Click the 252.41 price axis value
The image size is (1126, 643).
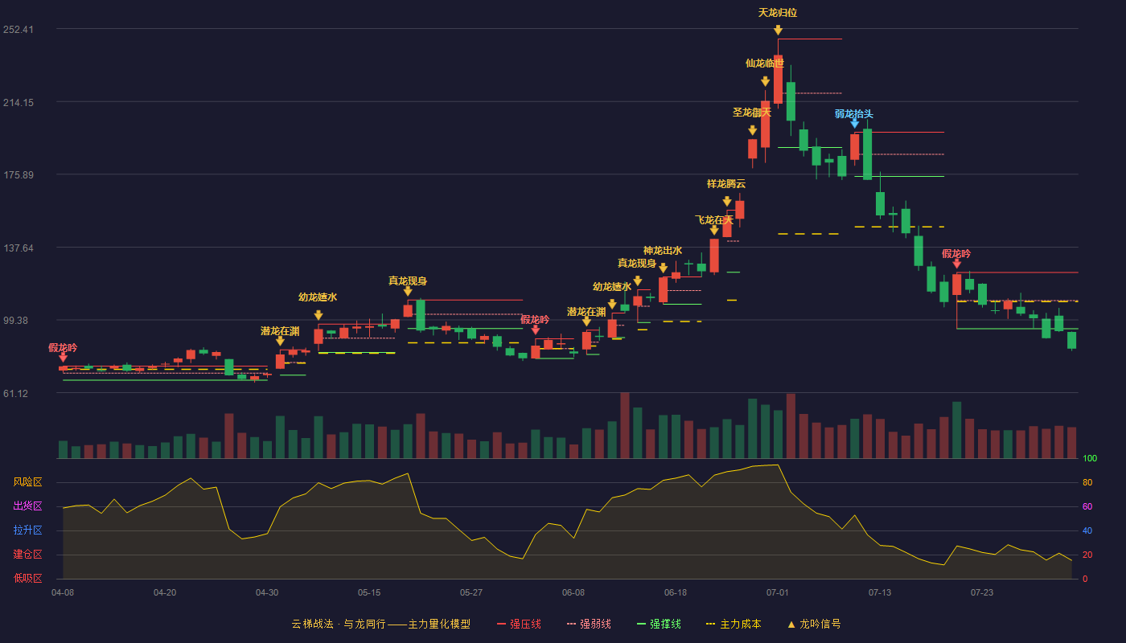18,29
